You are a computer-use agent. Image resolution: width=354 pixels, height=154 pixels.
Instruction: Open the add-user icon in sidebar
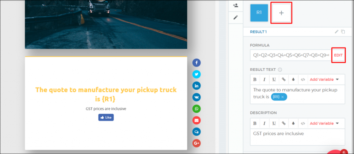tap(236, 6)
